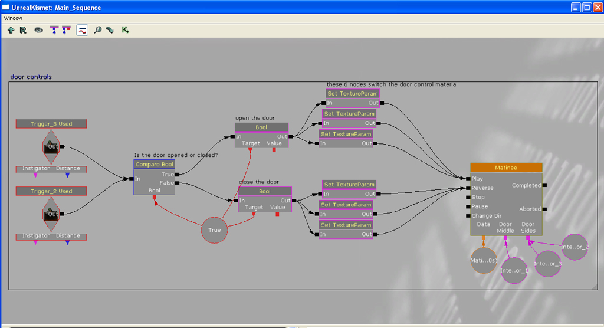Select the Trigger_3 Used event header
Screen dimensions: 604x328
click(51, 124)
